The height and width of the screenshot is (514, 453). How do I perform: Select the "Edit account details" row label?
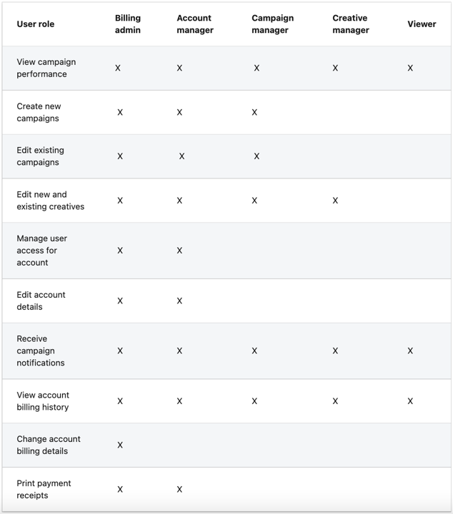tap(41, 301)
